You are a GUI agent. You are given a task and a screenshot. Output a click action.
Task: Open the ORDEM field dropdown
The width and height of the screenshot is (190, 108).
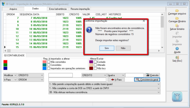point(30,80)
